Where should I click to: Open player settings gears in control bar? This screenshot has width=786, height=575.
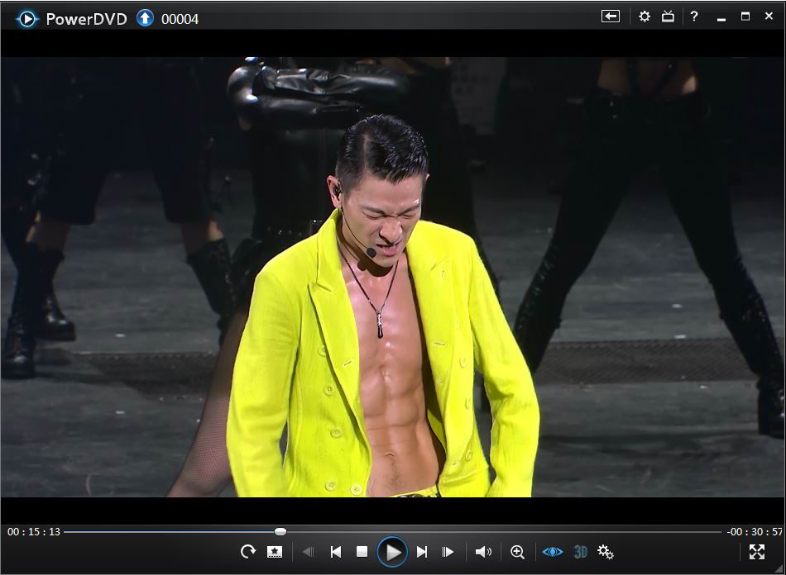point(605,552)
